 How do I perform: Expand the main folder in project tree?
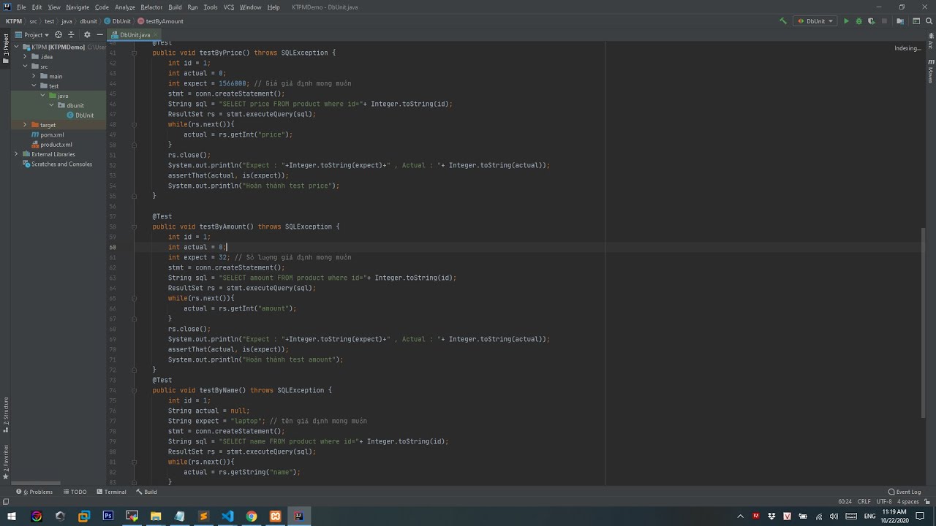point(34,76)
